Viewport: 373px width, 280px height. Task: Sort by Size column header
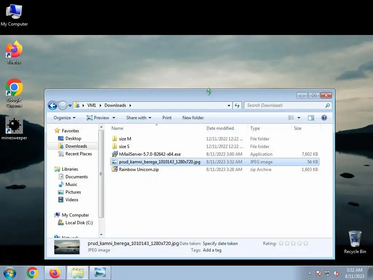tap(306, 128)
